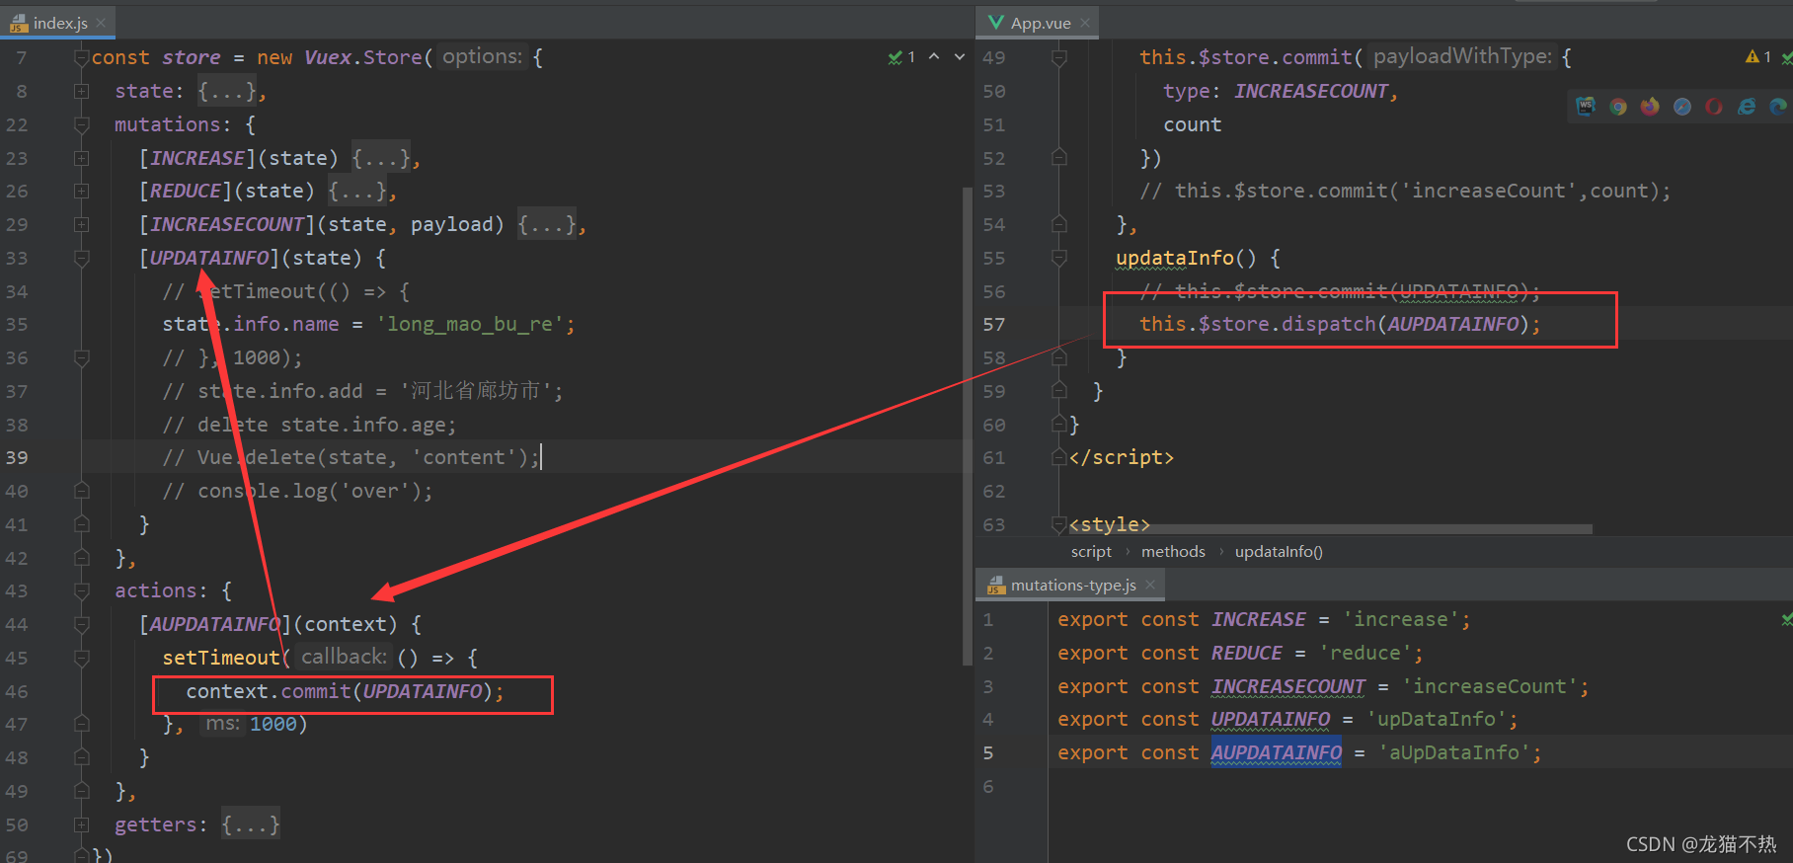
Task: Click the commented 'Vue.delete(state, 'content');' line
Action: [x=351, y=457]
